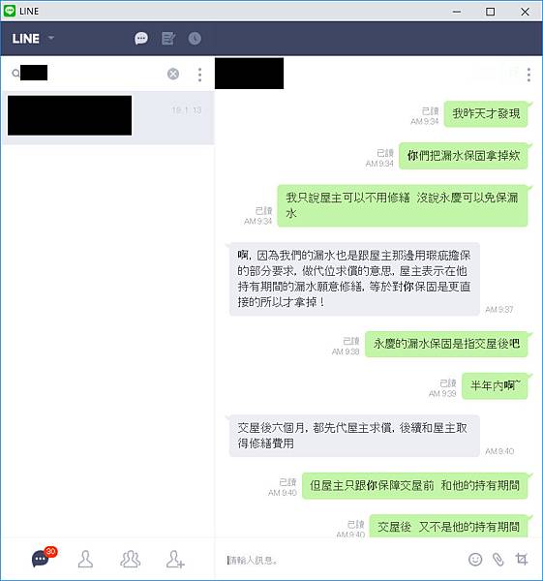Open the Keep notes icon in header
The width and height of the screenshot is (543, 581).
click(x=168, y=38)
